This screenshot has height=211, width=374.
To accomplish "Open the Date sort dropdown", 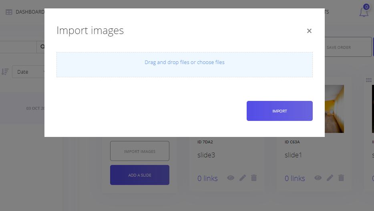I will (x=28, y=72).
